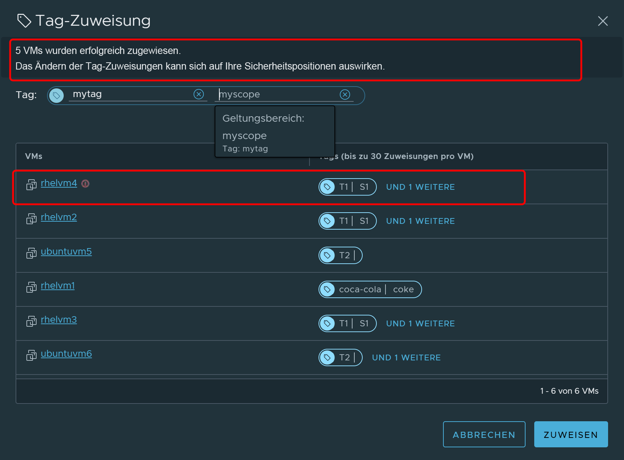Open the rhelvm2 VM link
The image size is (624, 460).
(x=59, y=217)
